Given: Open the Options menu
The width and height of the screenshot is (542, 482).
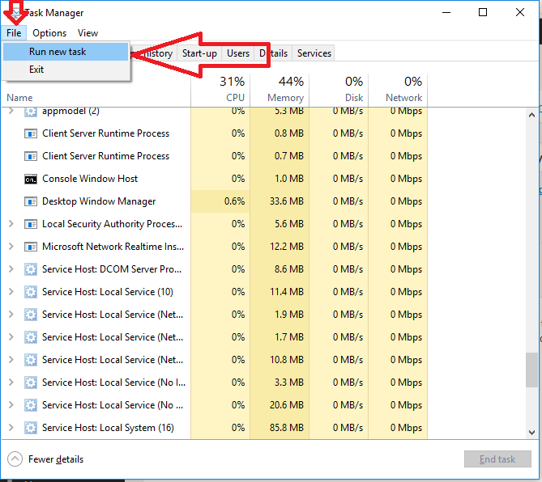Looking at the screenshot, I should tap(49, 33).
